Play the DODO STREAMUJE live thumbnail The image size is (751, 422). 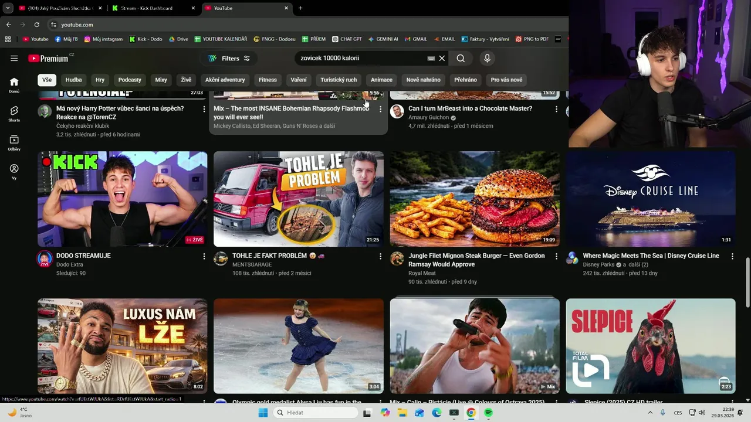pos(122,199)
